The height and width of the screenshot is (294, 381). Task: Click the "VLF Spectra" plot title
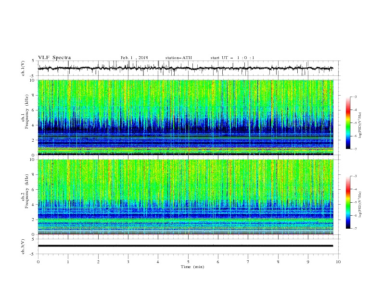coord(54,58)
